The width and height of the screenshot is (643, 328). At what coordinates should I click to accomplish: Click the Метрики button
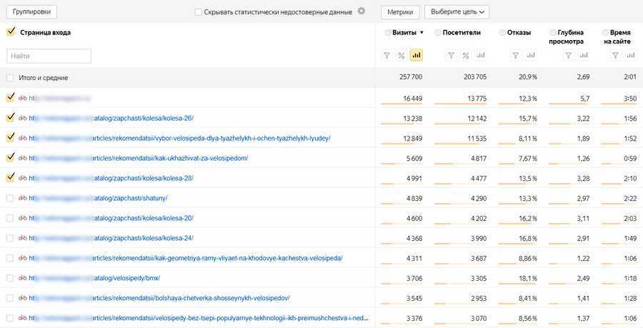pos(399,12)
